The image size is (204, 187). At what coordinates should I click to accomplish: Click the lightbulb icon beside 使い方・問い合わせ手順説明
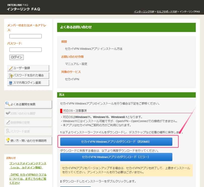[x=8, y=140]
